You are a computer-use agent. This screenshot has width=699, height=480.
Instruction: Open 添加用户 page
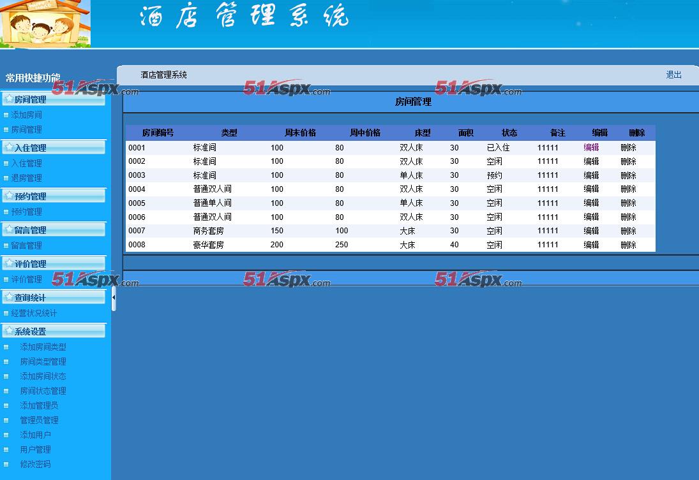pyautogui.click(x=35, y=435)
